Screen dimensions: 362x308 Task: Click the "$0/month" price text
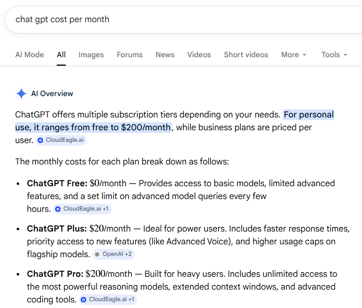pyautogui.click(x=108, y=183)
